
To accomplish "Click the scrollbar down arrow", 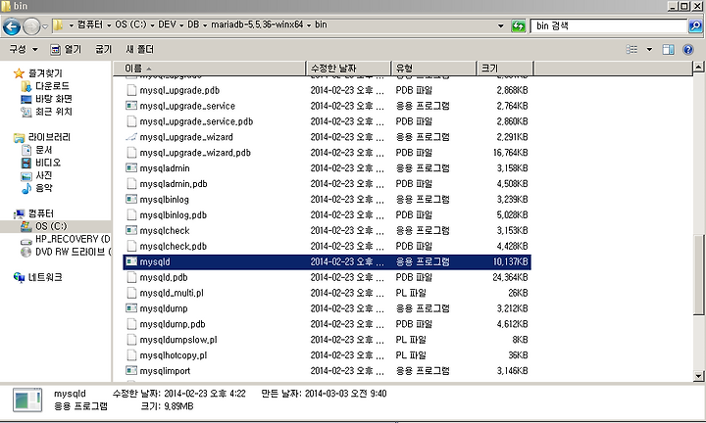I will [x=698, y=376].
